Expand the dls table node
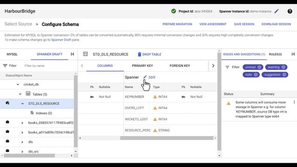297x167 pixels. pyautogui.click(x=22, y=142)
